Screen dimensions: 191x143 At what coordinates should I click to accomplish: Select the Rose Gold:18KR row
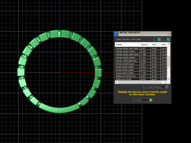click(141, 73)
